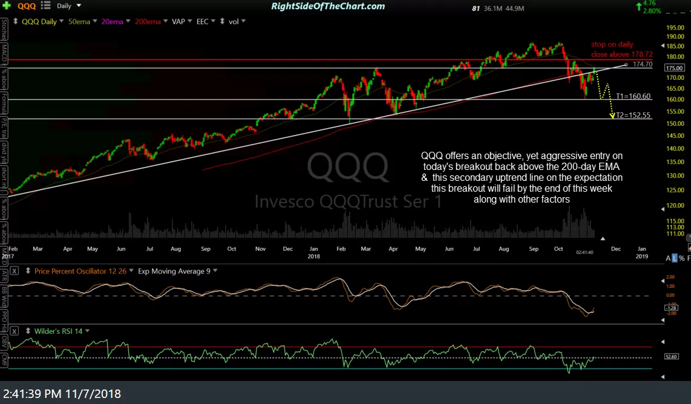This screenshot has width=691, height=404.
Task: Toggle the % percent-scale button
Action: (682, 258)
